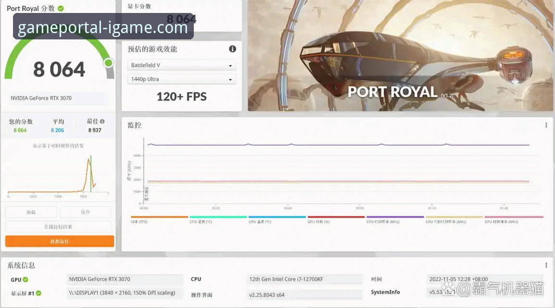Open the 1440p Ultra resolution dropdown
This screenshot has height=308, width=555.
pos(181,79)
